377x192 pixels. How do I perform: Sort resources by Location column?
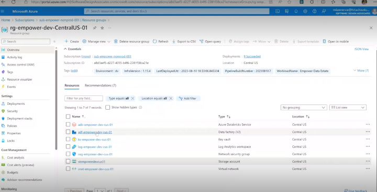(x=301, y=116)
